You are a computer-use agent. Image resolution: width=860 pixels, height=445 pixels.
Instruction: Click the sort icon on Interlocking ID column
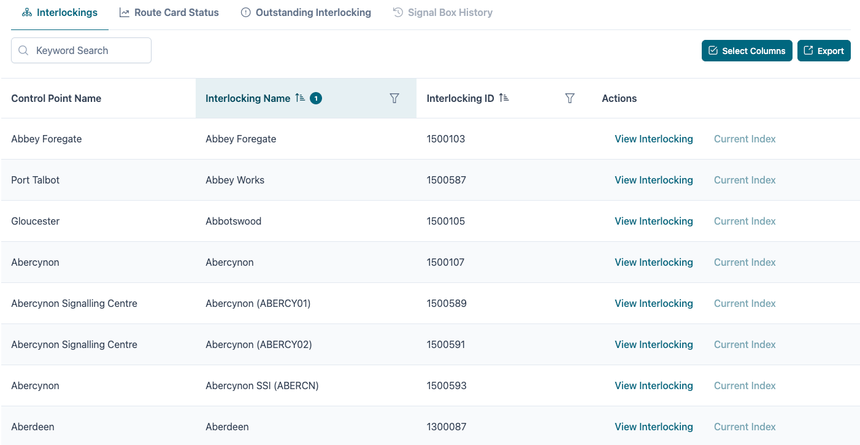point(505,98)
